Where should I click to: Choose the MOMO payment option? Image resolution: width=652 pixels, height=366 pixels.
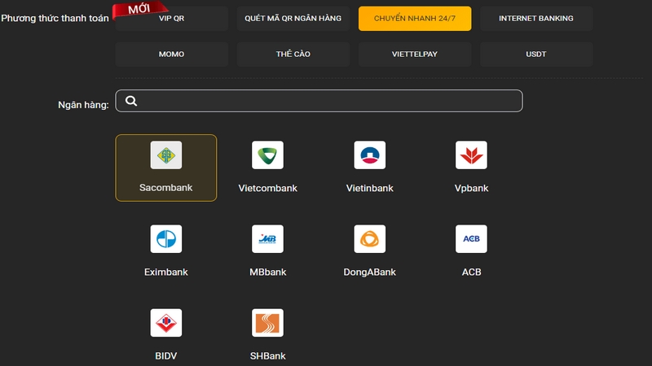[171, 54]
